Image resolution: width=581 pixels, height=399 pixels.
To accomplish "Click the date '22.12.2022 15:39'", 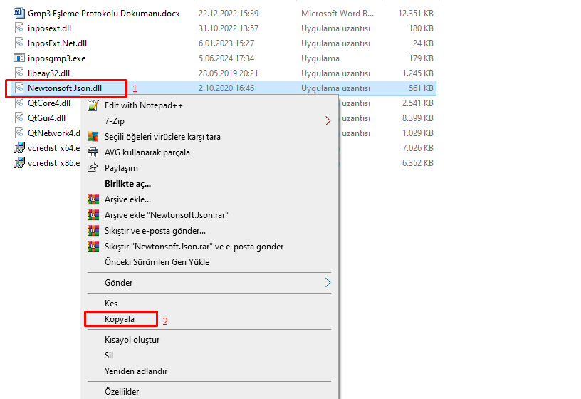I will click(229, 14).
